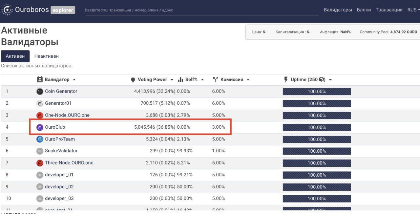This screenshot has height=214, width=420.
Task: Sort by Uptime column arrow
Action: point(330,80)
